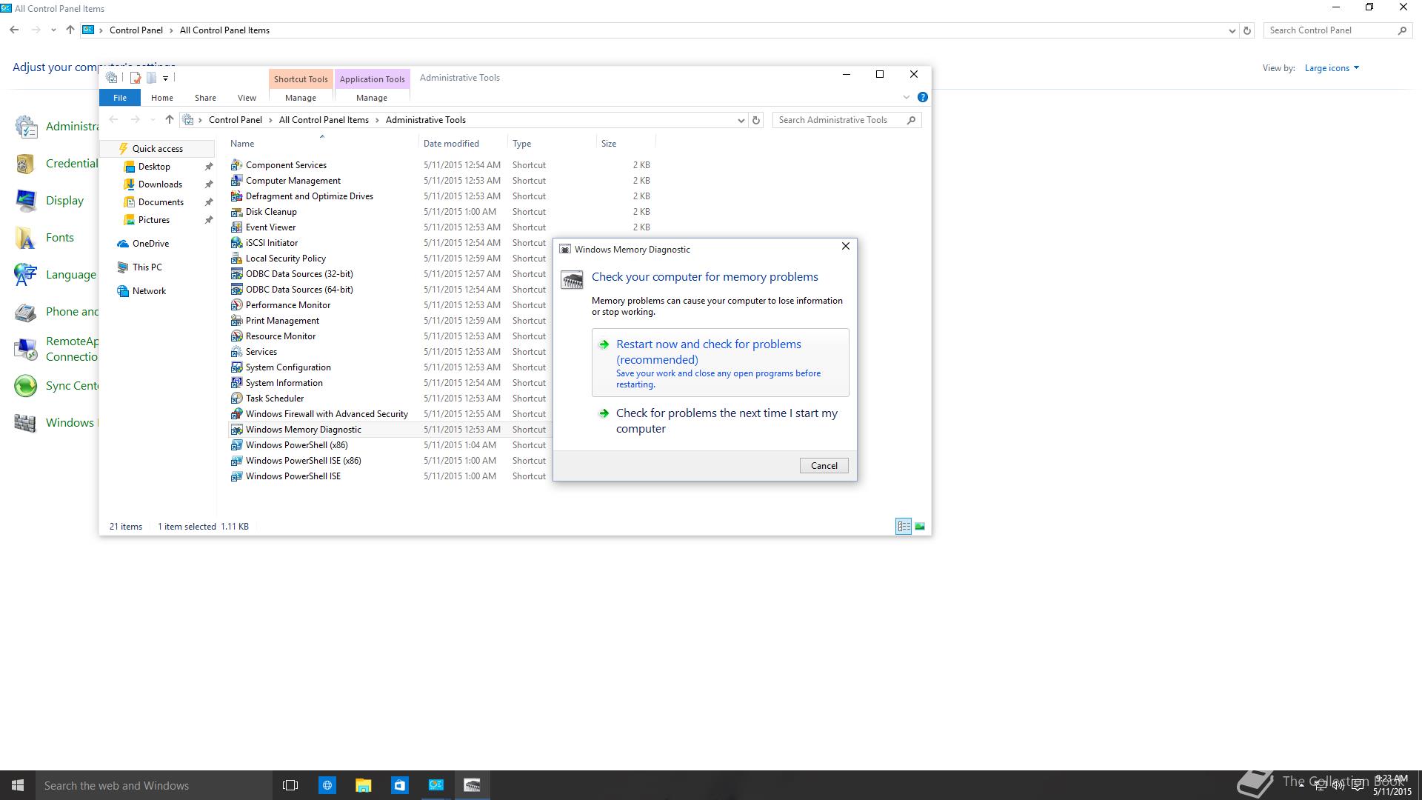Select the iSCSI Initiator icon

coord(236,242)
